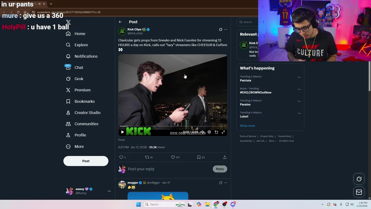The image size is (371, 209).
Task: Click the post timestamp 6:21 PM Jan 17, 2026
Action: tap(132, 147)
